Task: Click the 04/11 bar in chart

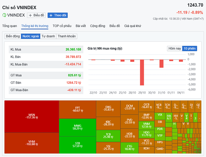Action: click(x=181, y=61)
